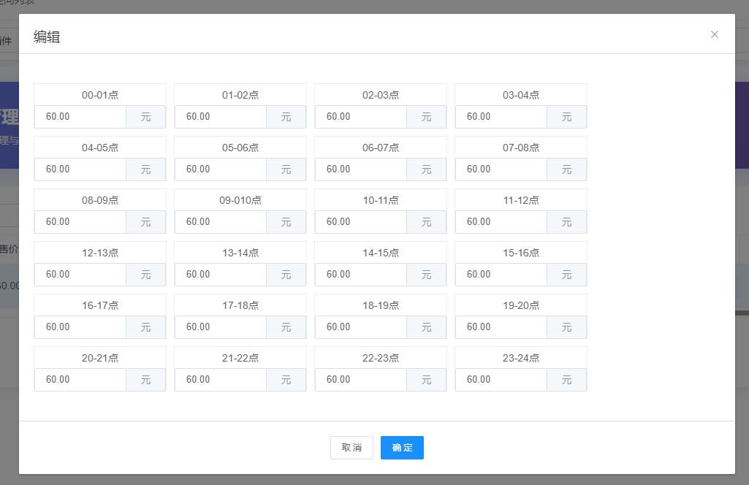Click the 09-010点 price input box

click(x=221, y=222)
